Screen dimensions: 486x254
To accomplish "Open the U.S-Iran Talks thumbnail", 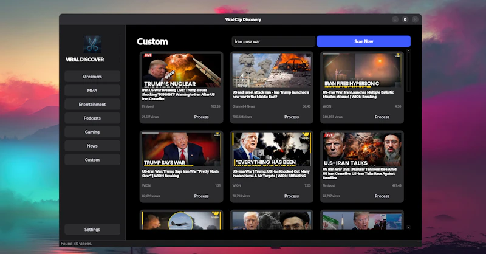I will (361, 149).
